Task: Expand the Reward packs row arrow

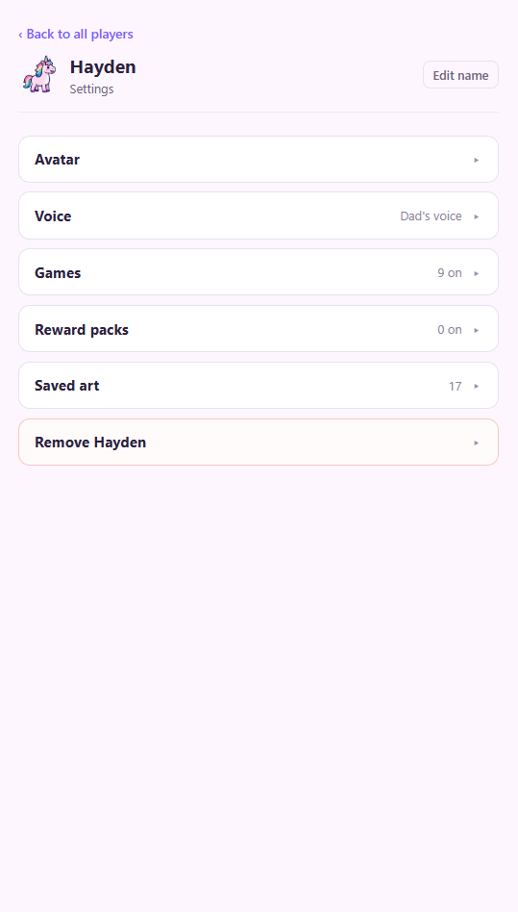Action: click(x=476, y=330)
